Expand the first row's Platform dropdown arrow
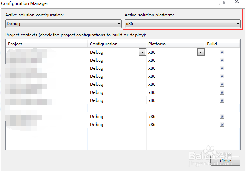Screen dimensions: 246x172 click(201, 52)
